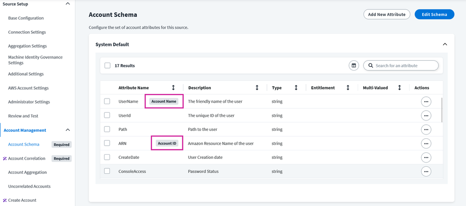Click 'The friendly name of the user' description
This screenshot has height=206, width=466.
[x=215, y=101]
